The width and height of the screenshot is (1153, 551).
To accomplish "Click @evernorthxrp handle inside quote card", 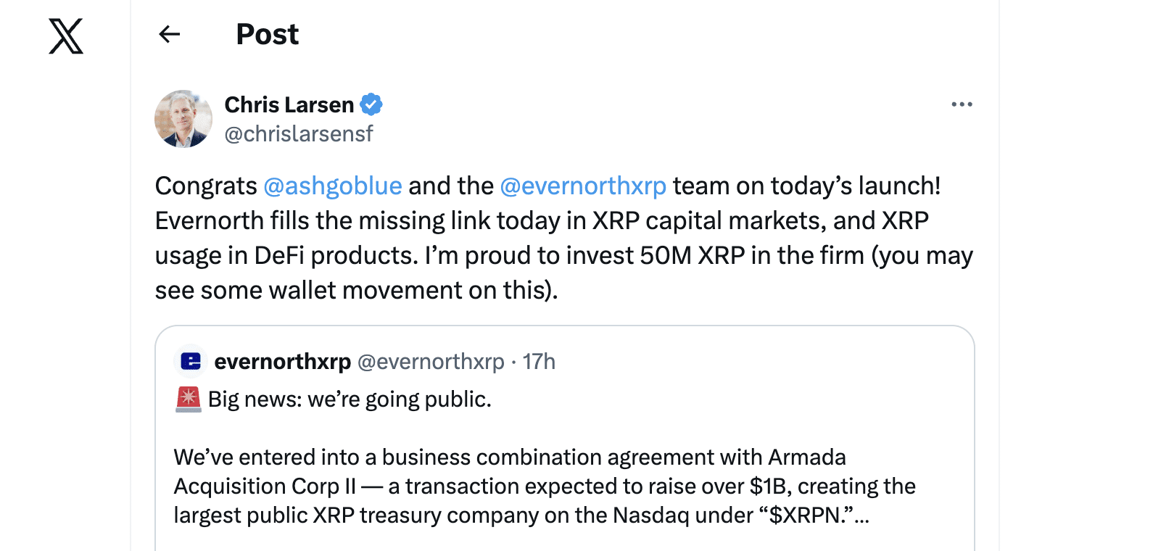I will pos(431,361).
